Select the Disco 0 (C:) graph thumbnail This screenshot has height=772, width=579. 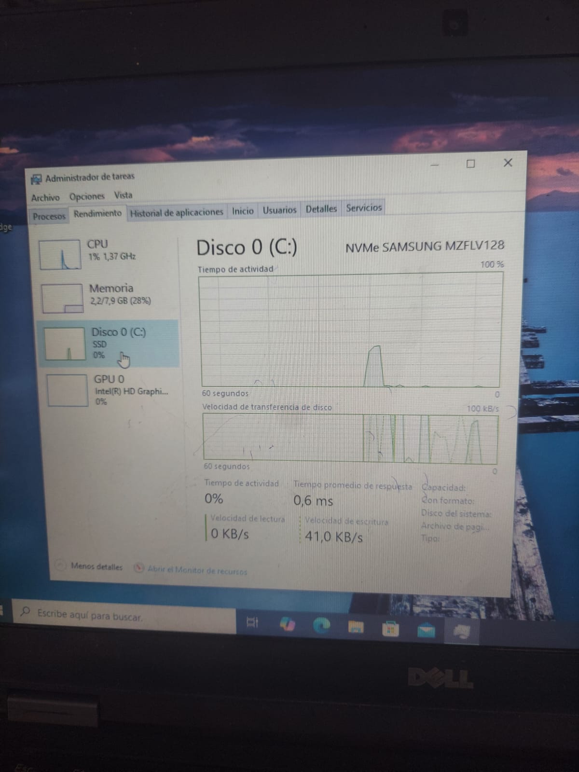pos(65,344)
